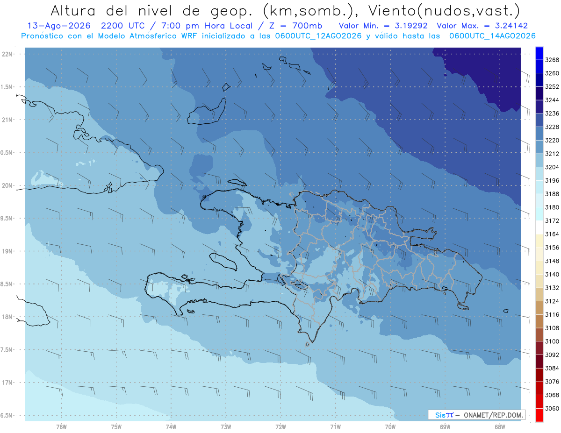This screenshot has height=433, width=561.
Task: Click the "74W" longitude label
Action: [171, 426]
